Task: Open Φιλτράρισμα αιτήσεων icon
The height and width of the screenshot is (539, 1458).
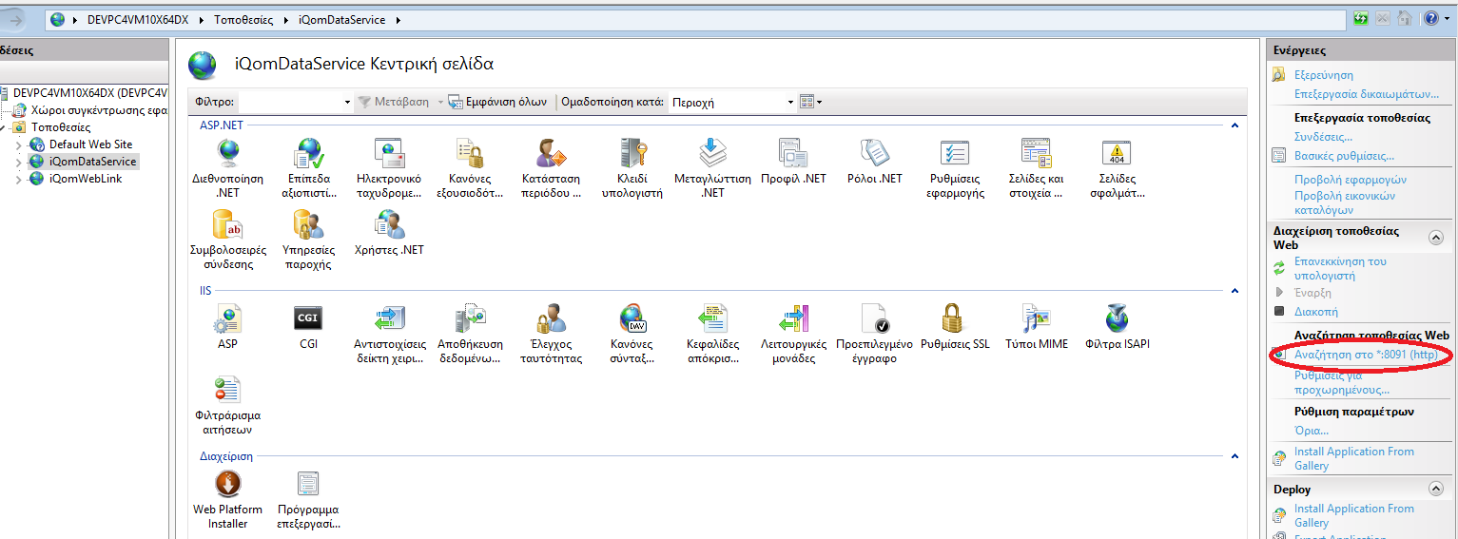Action: [x=227, y=391]
